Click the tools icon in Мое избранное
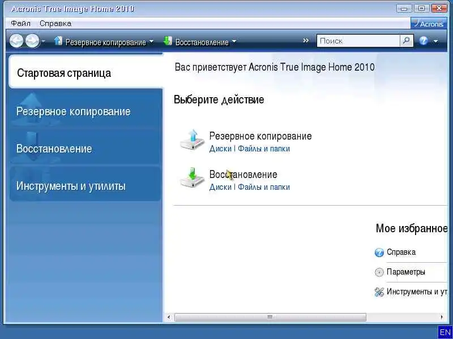This screenshot has height=339, width=453. [x=379, y=292]
